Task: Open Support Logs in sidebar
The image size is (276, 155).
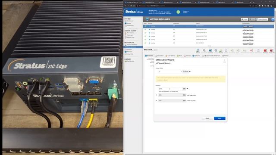Action: [x=129, y=37]
